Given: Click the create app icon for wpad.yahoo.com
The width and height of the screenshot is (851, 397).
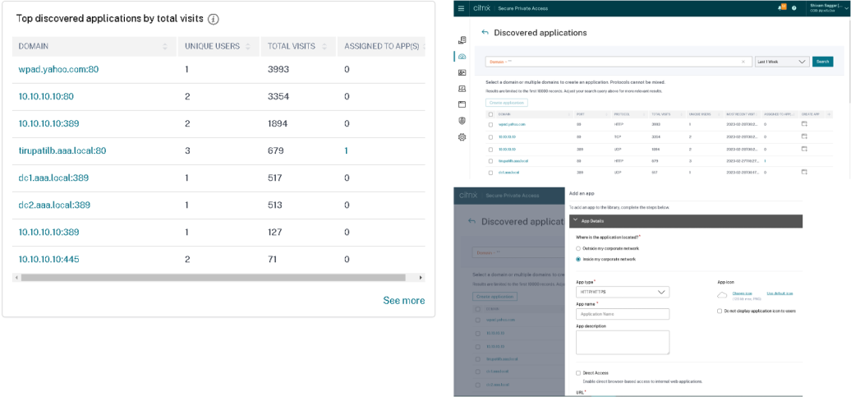Looking at the screenshot, I should point(804,124).
